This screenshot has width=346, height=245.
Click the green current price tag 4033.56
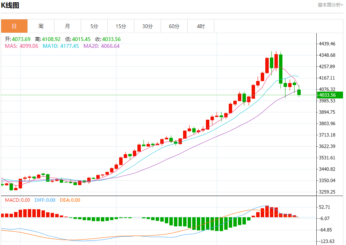330,95
